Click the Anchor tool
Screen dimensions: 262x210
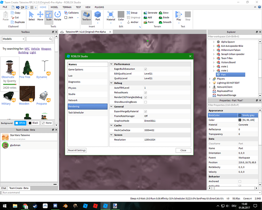click(x=133, y=22)
